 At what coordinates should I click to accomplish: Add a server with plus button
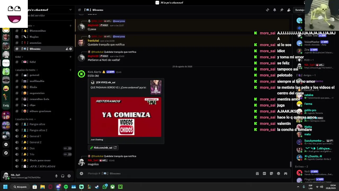[x=6, y=144]
